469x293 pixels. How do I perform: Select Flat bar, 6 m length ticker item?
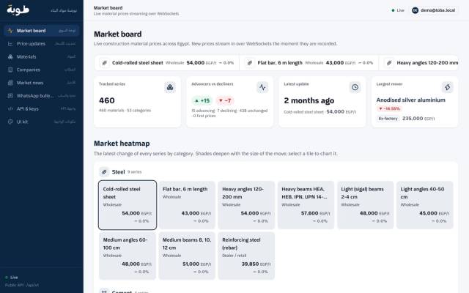(x=309, y=63)
